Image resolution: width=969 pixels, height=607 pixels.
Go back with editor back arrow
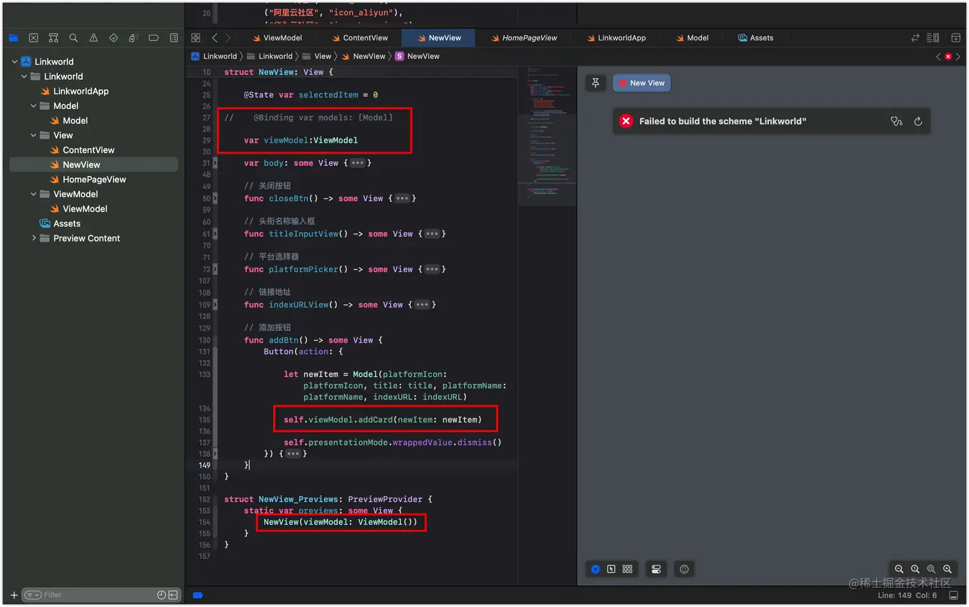point(215,38)
